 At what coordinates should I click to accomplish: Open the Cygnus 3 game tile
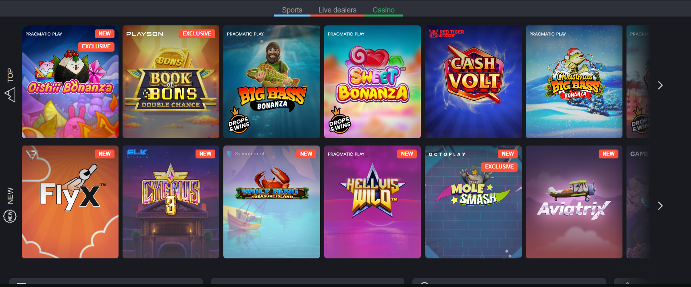point(171,202)
